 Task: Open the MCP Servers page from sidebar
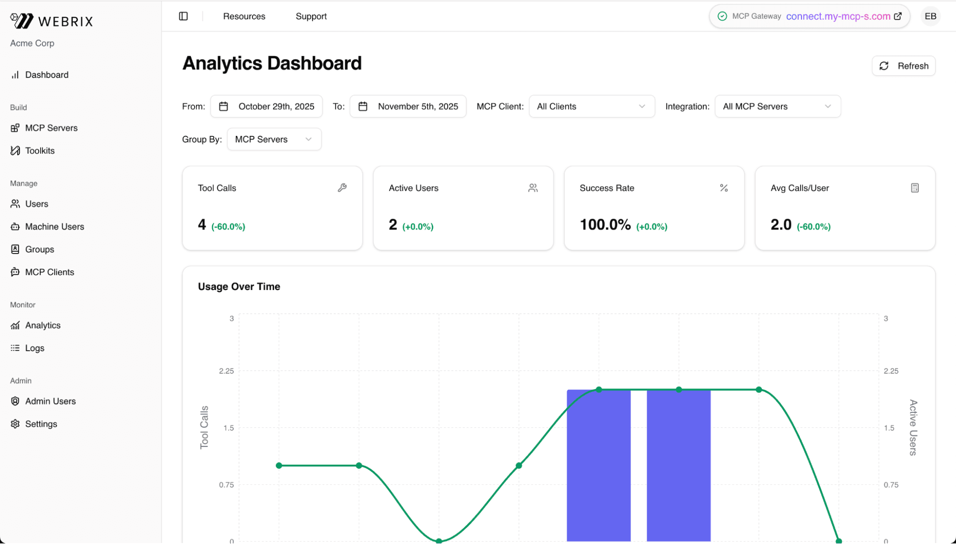click(x=51, y=128)
